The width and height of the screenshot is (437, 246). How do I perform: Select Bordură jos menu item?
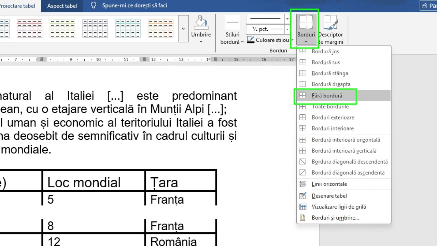pos(344,52)
